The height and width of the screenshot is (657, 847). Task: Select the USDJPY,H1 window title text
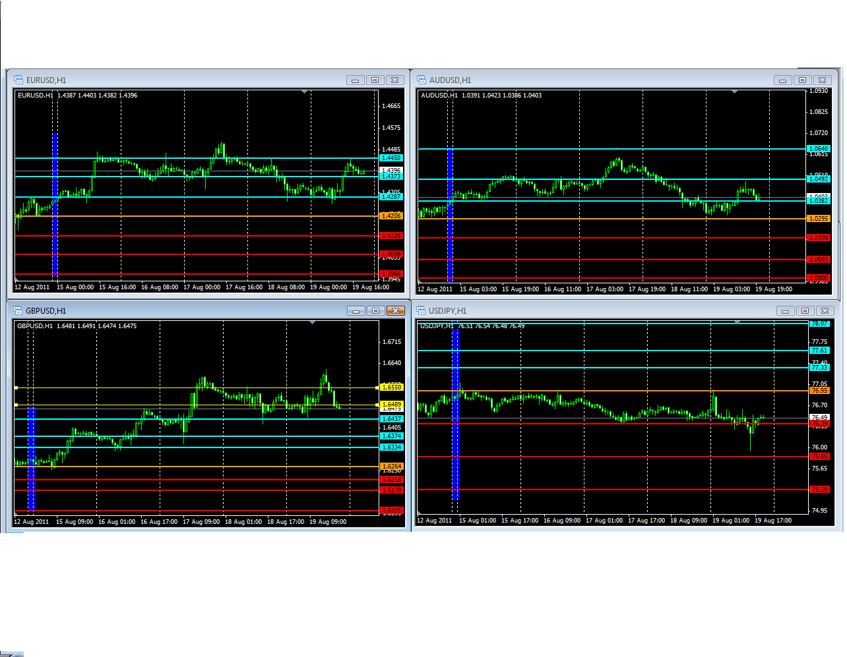click(x=447, y=311)
